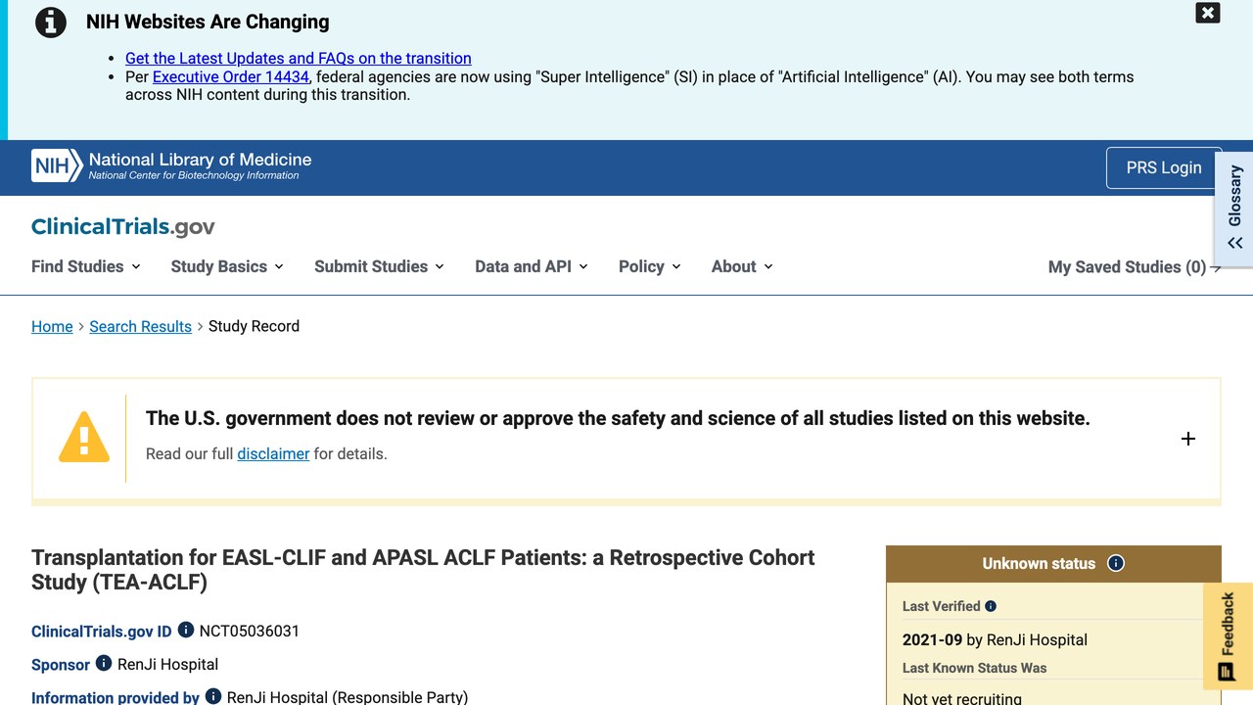The width and height of the screenshot is (1253, 705).
Task: Click the Unknown status label
Action: click(1039, 563)
